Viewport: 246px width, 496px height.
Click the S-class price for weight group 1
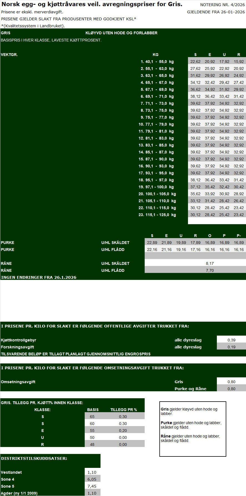point(195,62)
